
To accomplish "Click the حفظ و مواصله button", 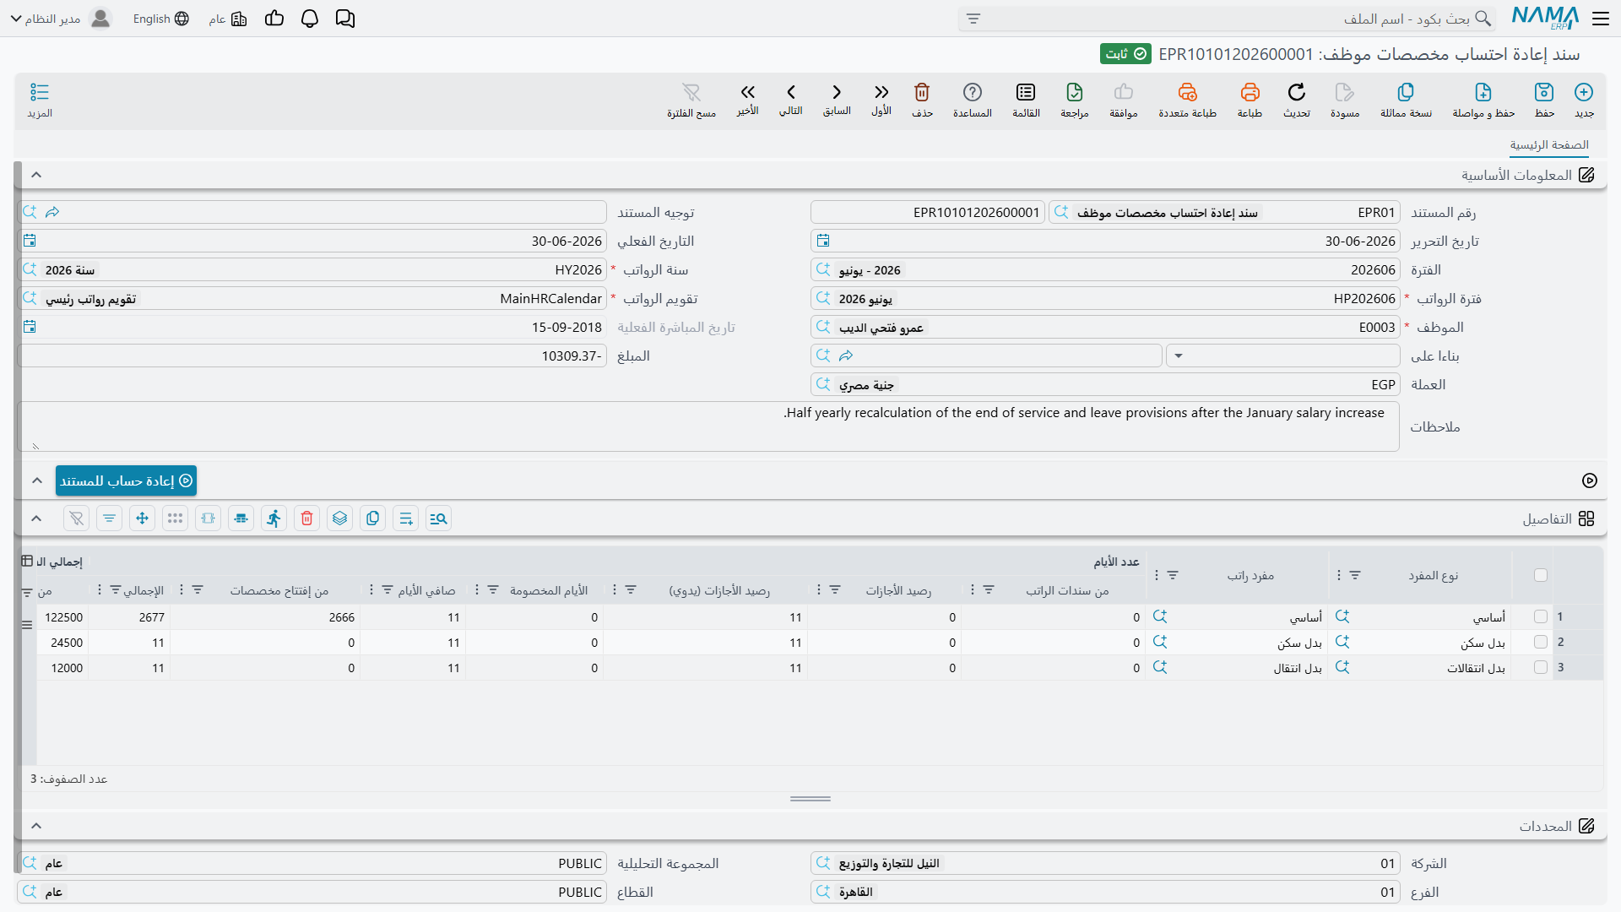I will [1483, 100].
